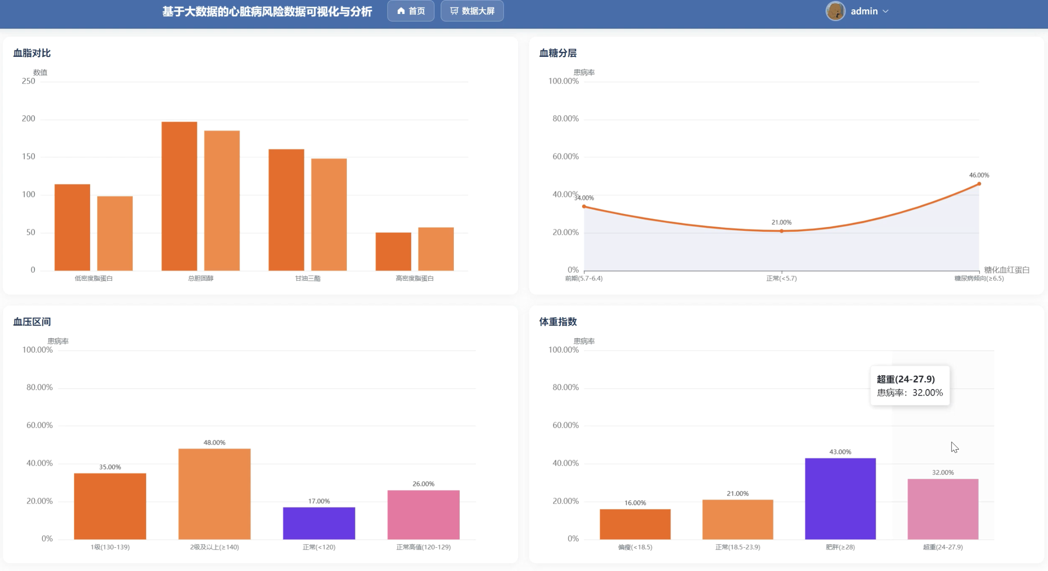Screen dimensions: 1048x571
Task: Click the 糖尿病倾向(≥6.5) axis label
Action: coord(979,279)
